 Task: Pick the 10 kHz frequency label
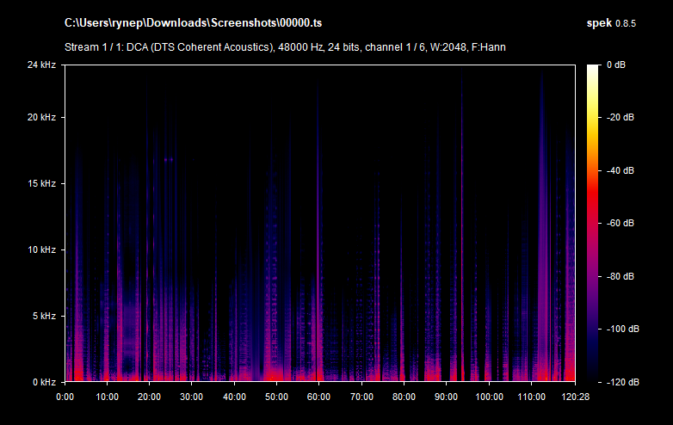pyautogui.click(x=40, y=249)
